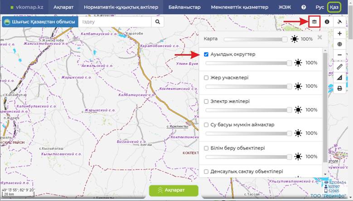This screenshot has height=201, width=353.
Task: Select the area measurement triangle tool
Action: 340,78
